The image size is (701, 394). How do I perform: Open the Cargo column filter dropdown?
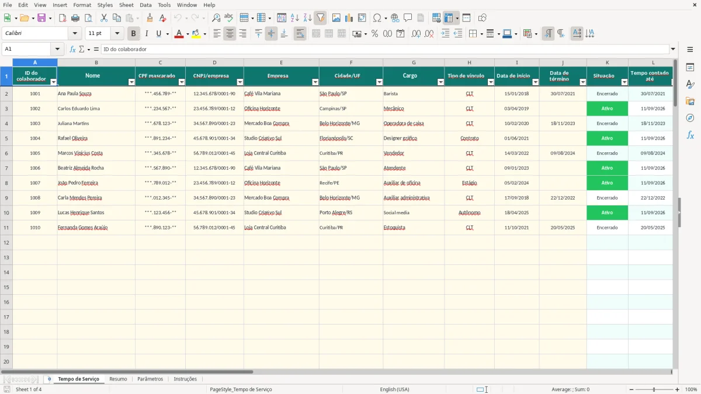pyautogui.click(x=440, y=82)
